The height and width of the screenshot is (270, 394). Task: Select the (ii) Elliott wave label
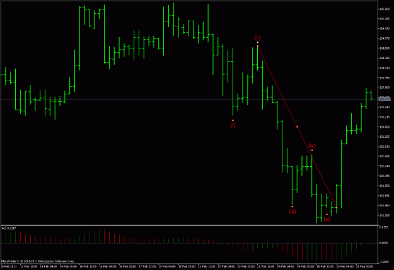258,38
